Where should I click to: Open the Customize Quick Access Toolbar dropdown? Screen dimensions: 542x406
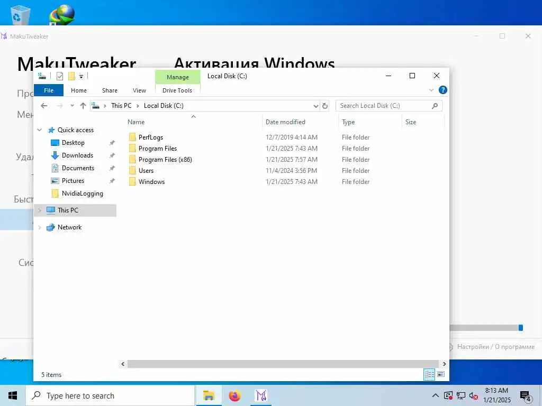[x=81, y=76]
